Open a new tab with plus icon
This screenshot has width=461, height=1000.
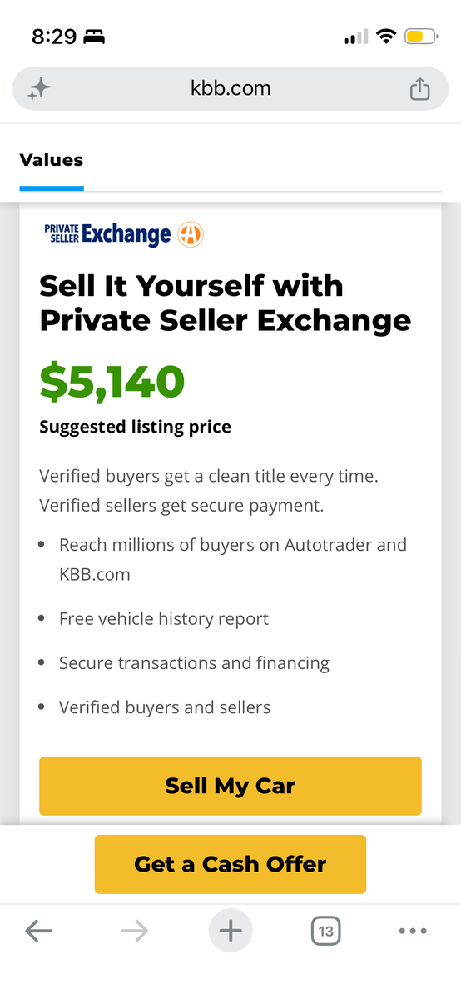[230, 931]
